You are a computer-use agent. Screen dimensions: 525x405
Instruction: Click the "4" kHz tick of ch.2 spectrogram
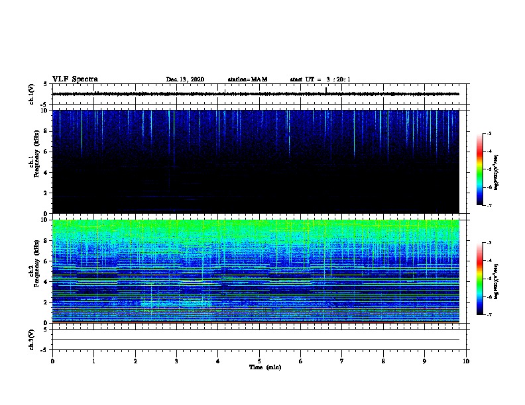(46, 282)
